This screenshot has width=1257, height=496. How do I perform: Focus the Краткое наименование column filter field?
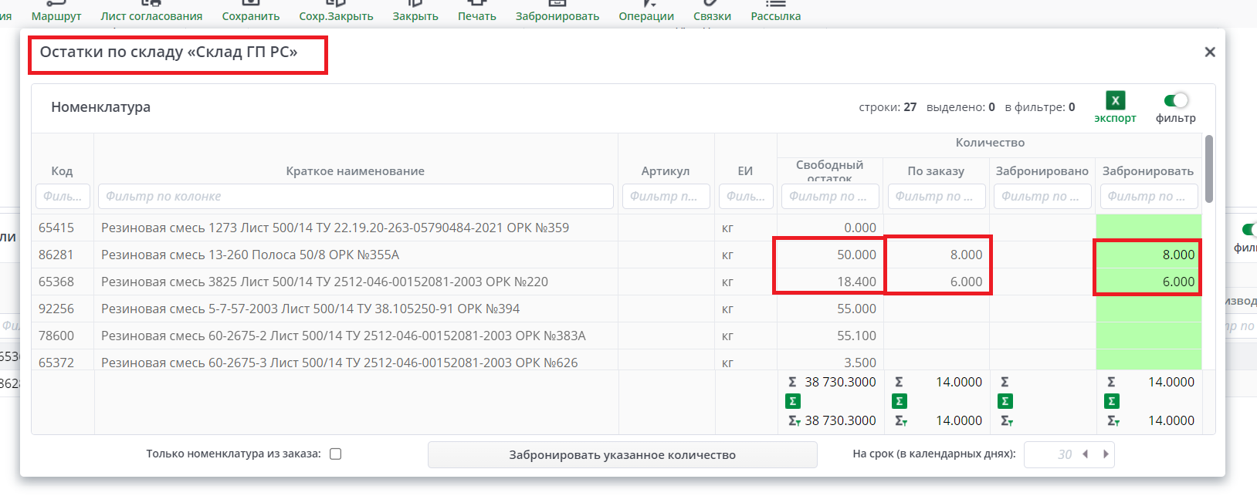coord(355,196)
